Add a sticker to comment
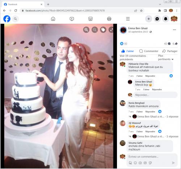Screen dimensions: 181x169 click(x=150, y=163)
